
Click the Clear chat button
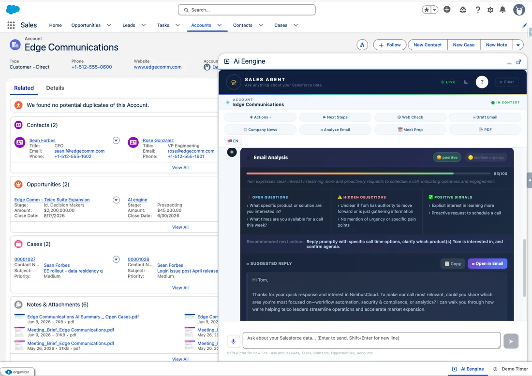tap(506, 82)
